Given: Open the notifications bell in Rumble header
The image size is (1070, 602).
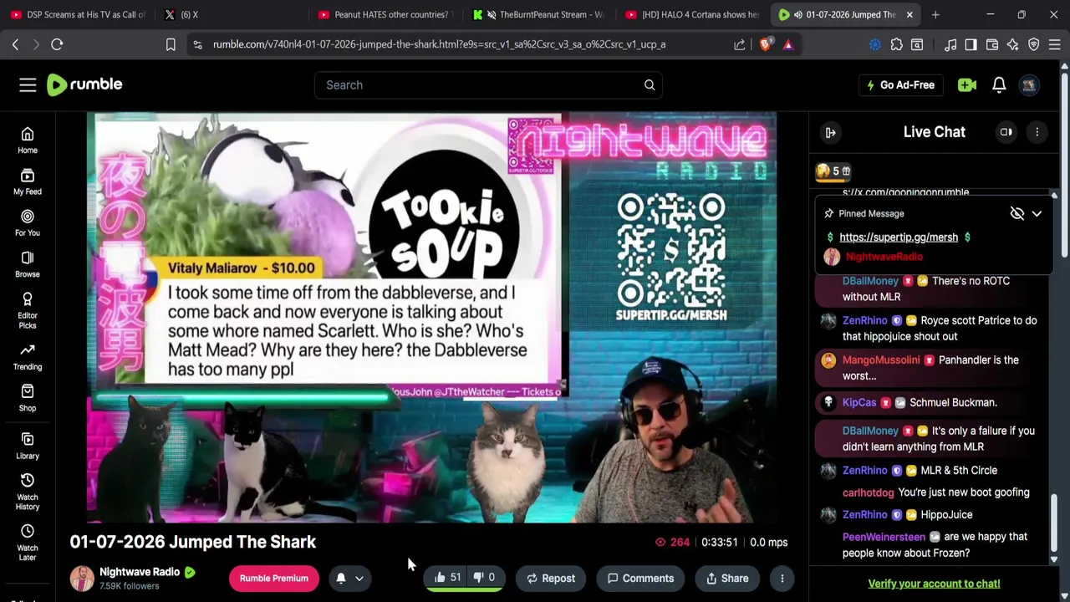Looking at the screenshot, I should (999, 84).
